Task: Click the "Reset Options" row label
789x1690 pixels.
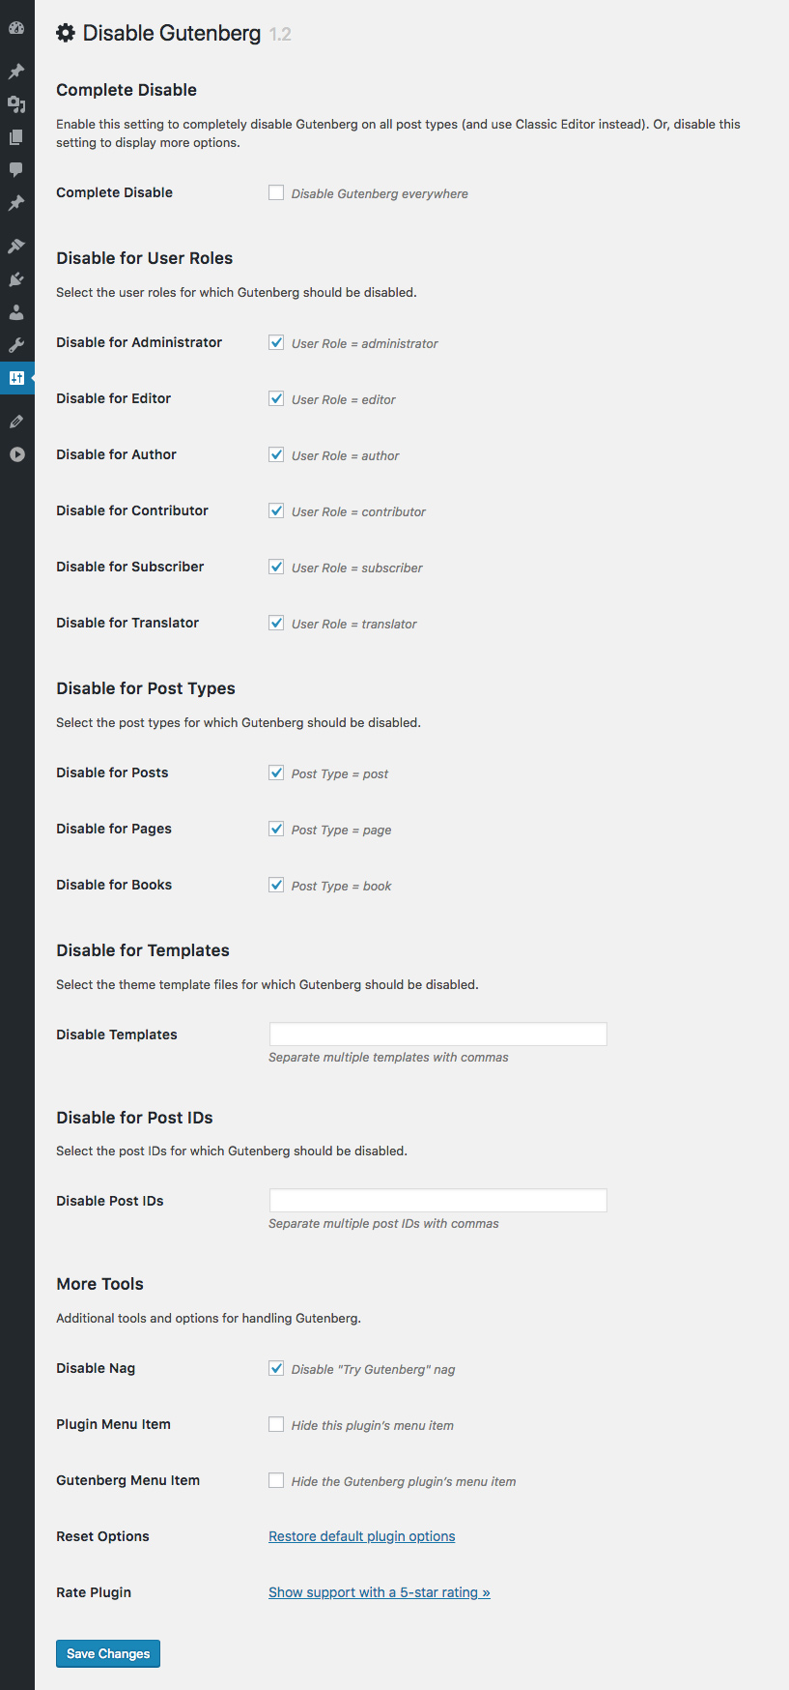Action: [102, 1536]
